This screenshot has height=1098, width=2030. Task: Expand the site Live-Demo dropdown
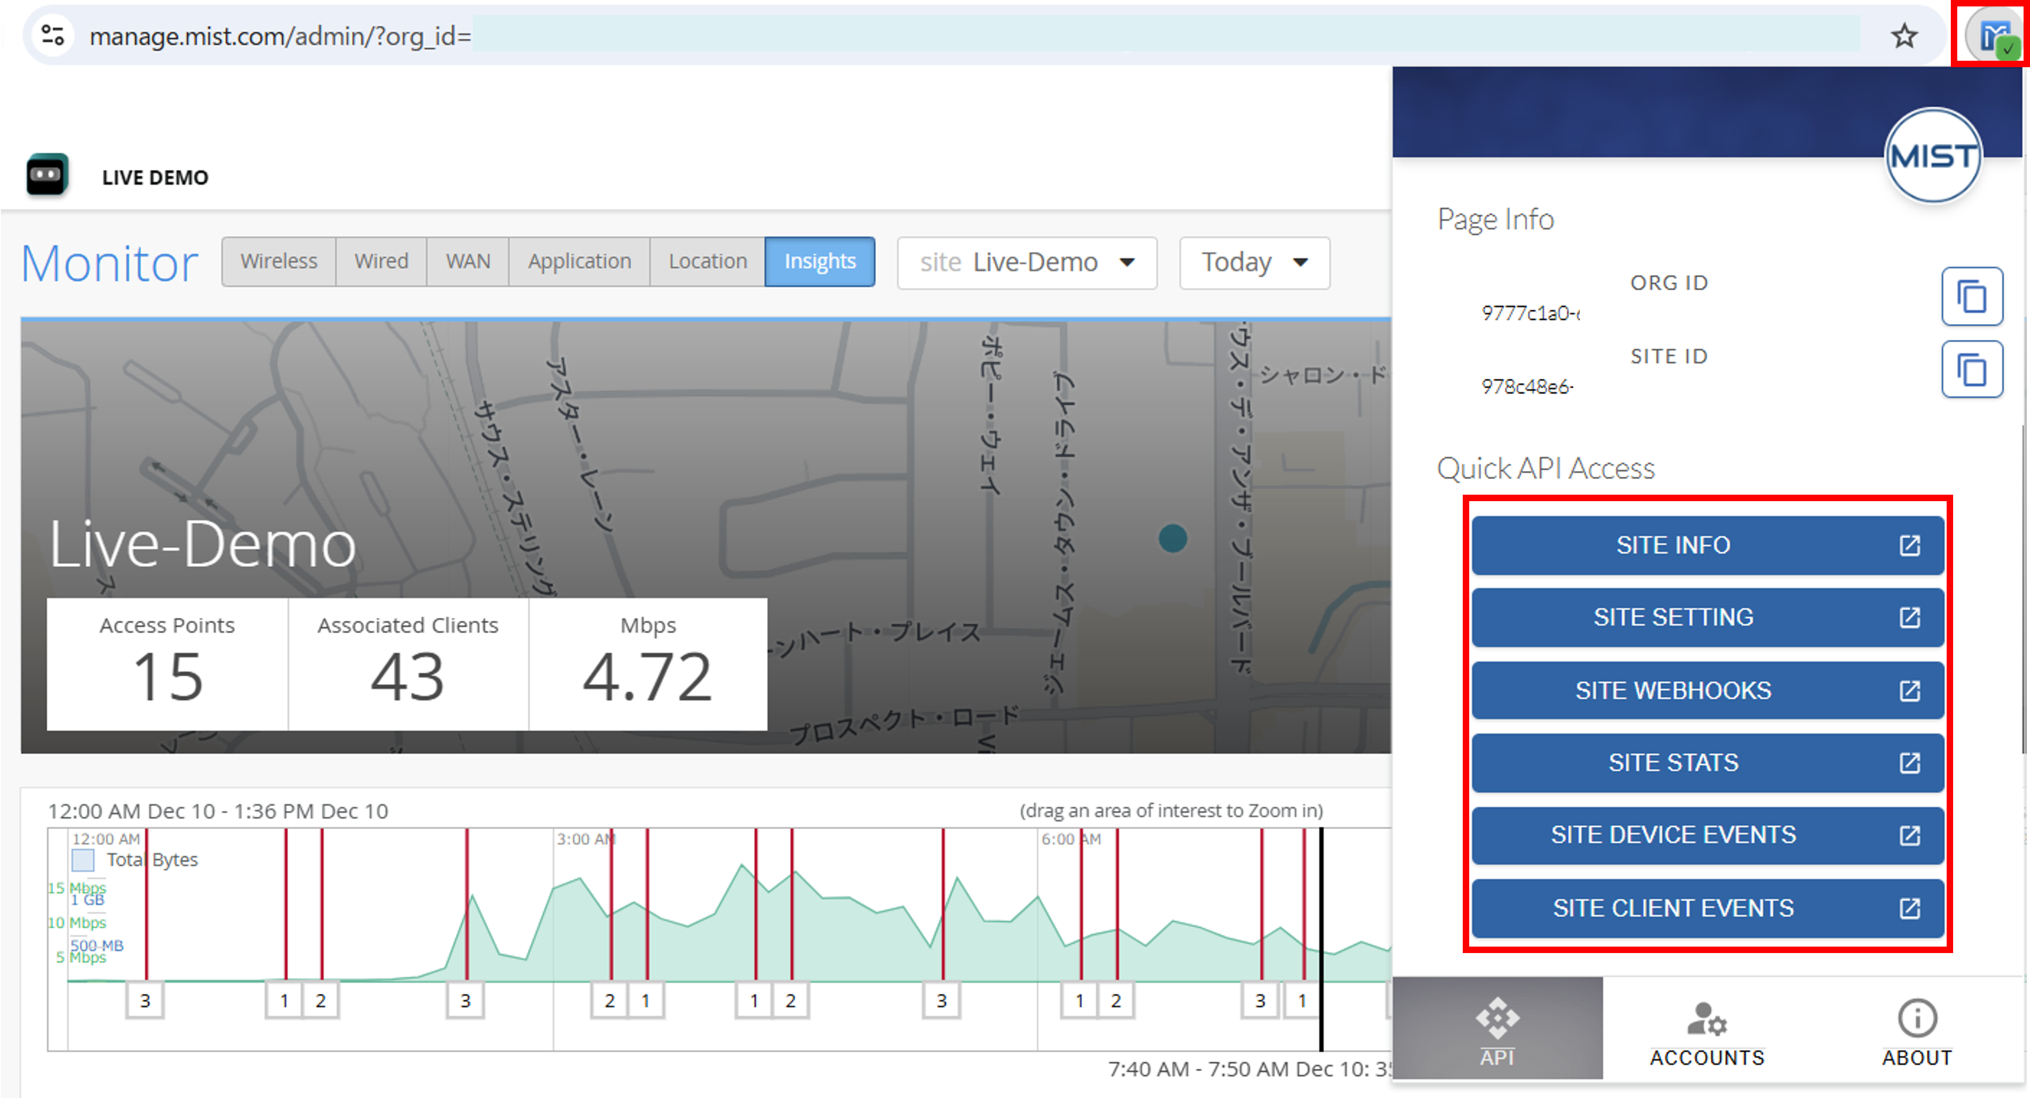point(1026,262)
